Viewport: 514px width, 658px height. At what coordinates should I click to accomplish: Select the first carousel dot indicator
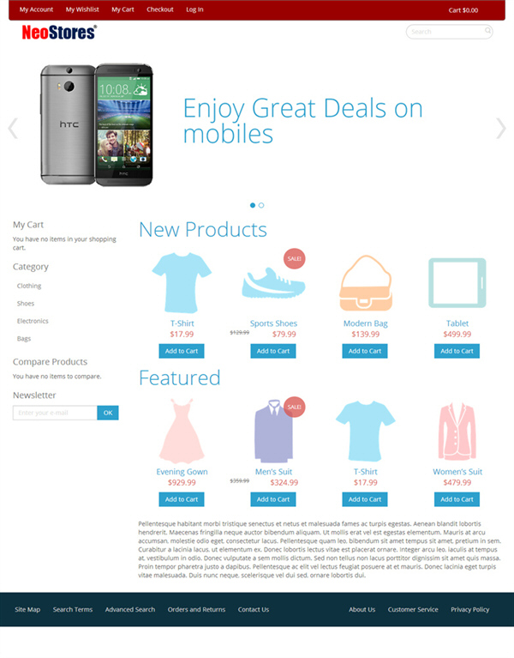pos(253,205)
